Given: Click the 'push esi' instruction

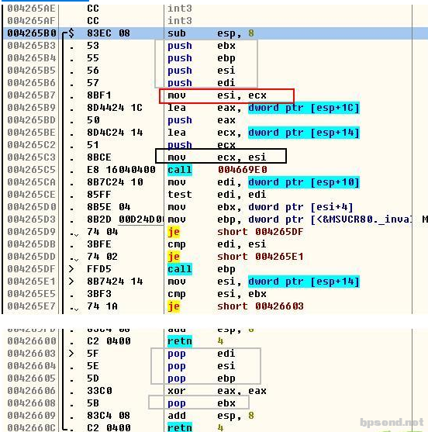Looking at the screenshot, I should 202,71.
